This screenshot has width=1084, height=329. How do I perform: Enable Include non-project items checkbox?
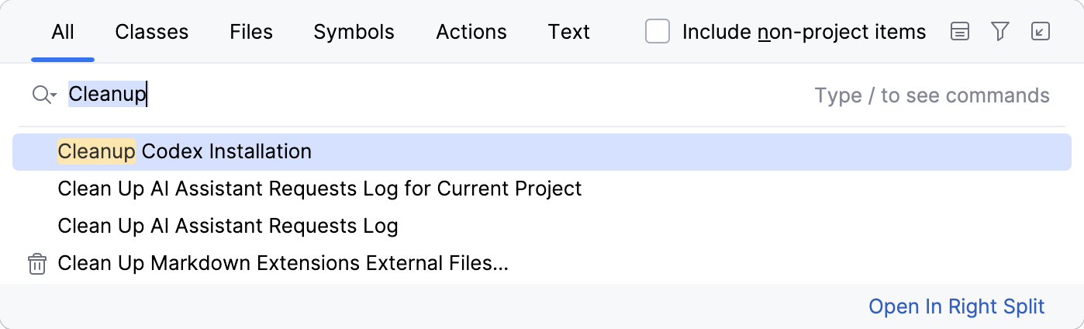658,32
